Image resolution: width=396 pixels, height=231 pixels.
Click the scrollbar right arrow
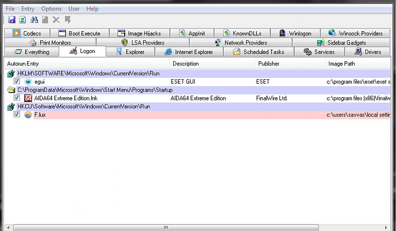point(386,227)
